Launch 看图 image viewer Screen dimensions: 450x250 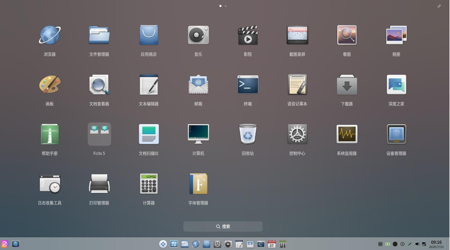(x=347, y=35)
